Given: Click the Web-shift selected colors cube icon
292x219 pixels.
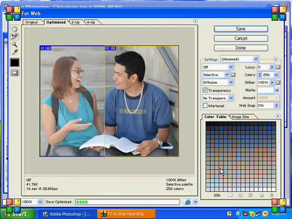Looking at the screenshot, I should pyautogui.click(x=240, y=195).
